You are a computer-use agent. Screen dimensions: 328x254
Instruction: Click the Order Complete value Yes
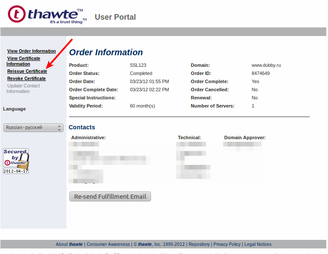coord(255,81)
